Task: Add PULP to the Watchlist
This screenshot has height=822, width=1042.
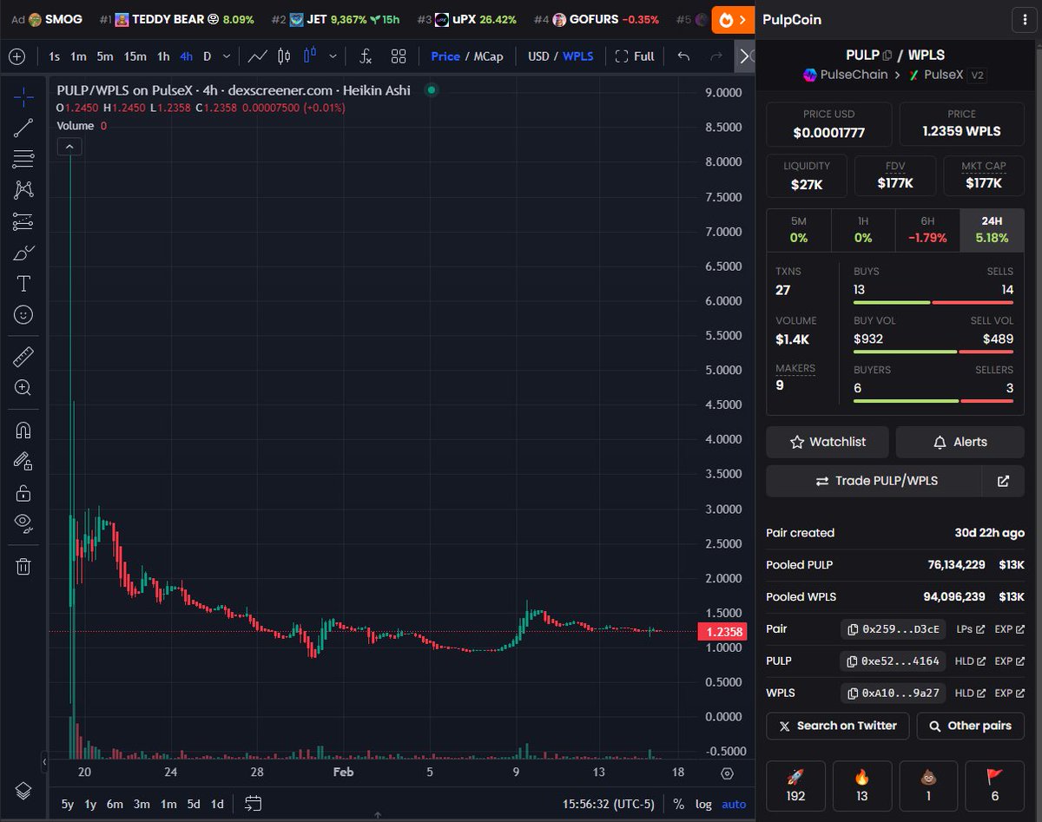Action: [828, 442]
